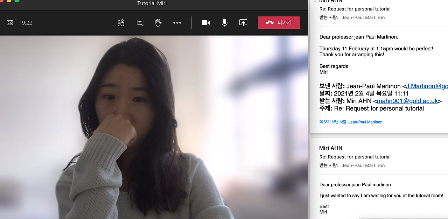Open the meeting chat icon
Screen dimensions: 448x219
pyautogui.click(x=140, y=23)
